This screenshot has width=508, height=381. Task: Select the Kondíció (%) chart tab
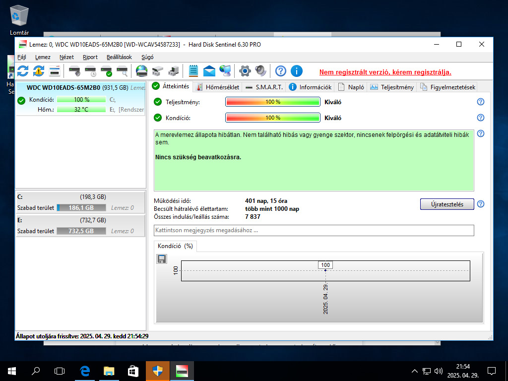(x=175, y=246)
